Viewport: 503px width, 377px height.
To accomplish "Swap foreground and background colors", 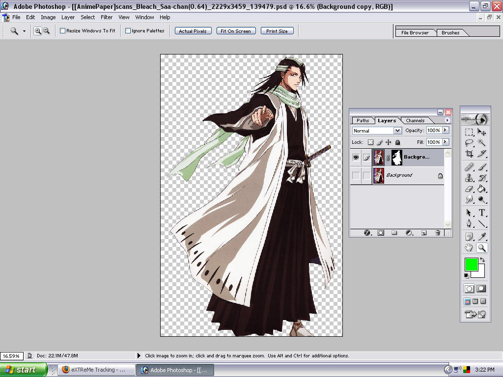I will pyautogui.click(x=482, y=260).
